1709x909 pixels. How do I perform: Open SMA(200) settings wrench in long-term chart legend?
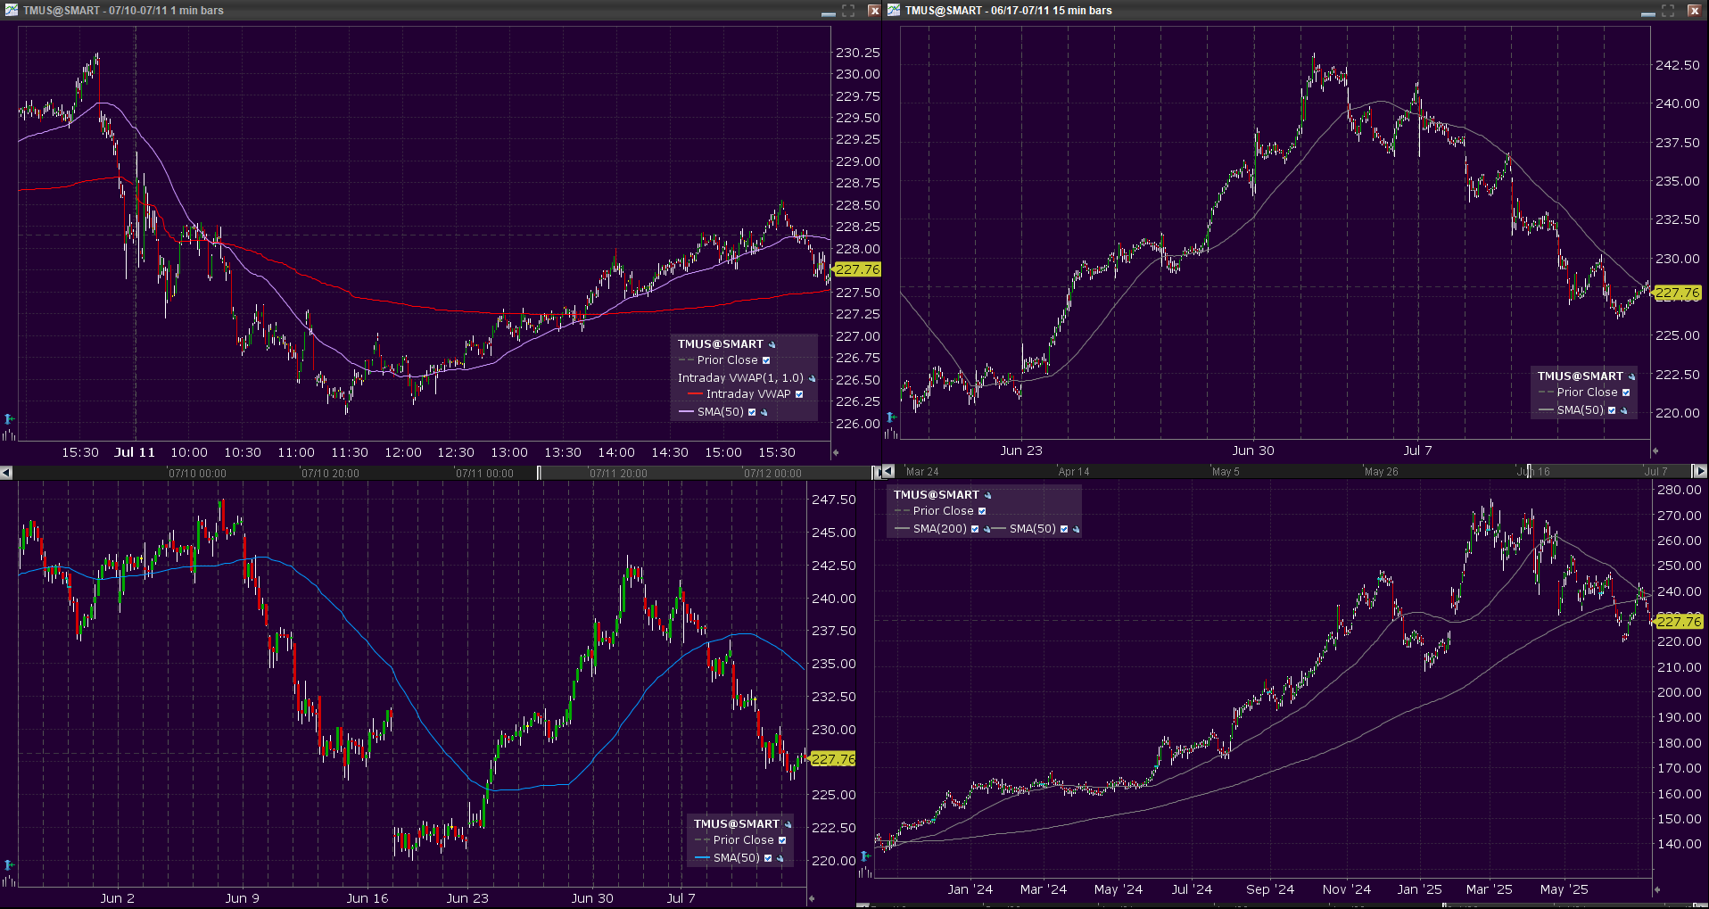(x=987, y=530)
